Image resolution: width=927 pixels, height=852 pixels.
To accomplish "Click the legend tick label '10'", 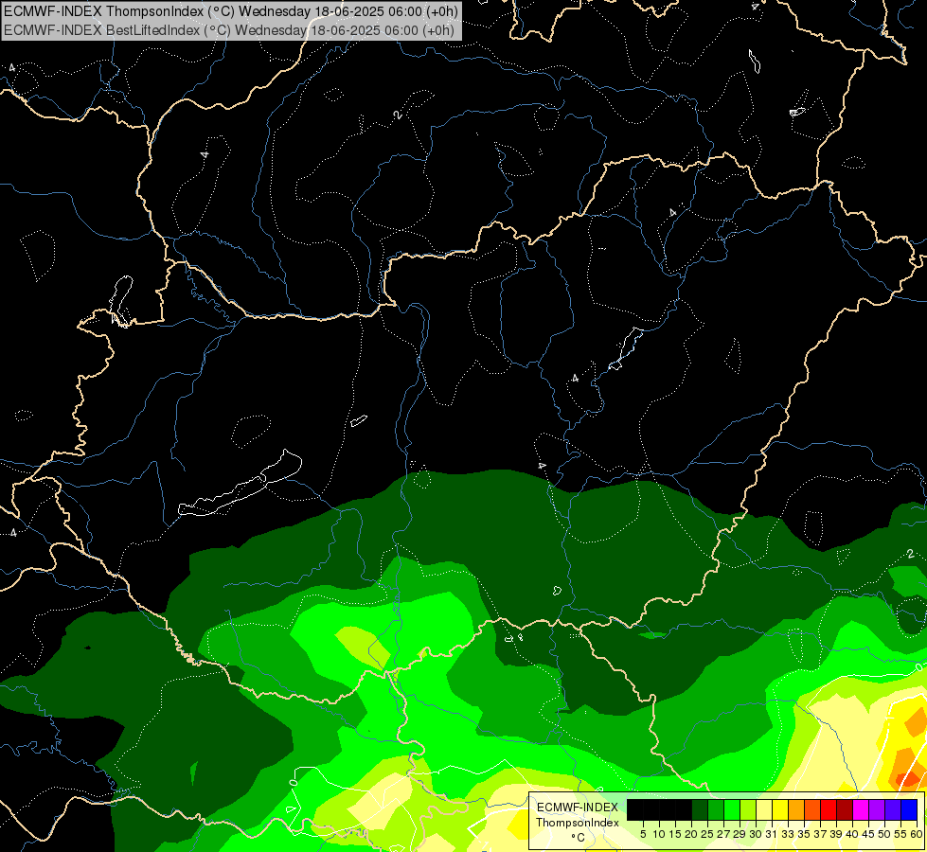I will point(659,834).
